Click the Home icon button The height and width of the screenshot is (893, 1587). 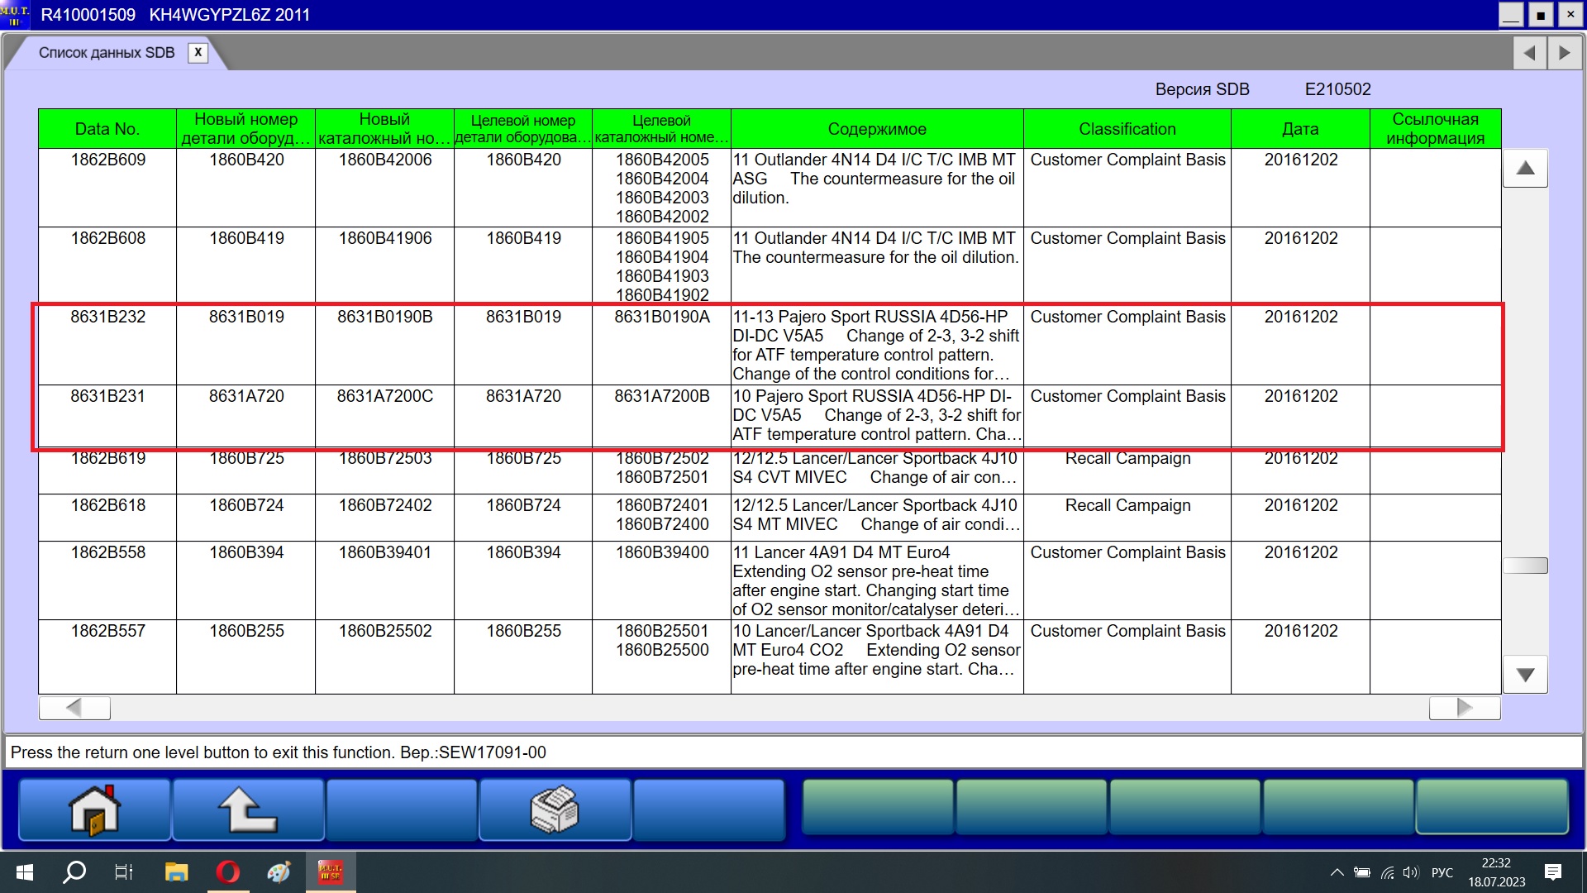tap(94, 809)
